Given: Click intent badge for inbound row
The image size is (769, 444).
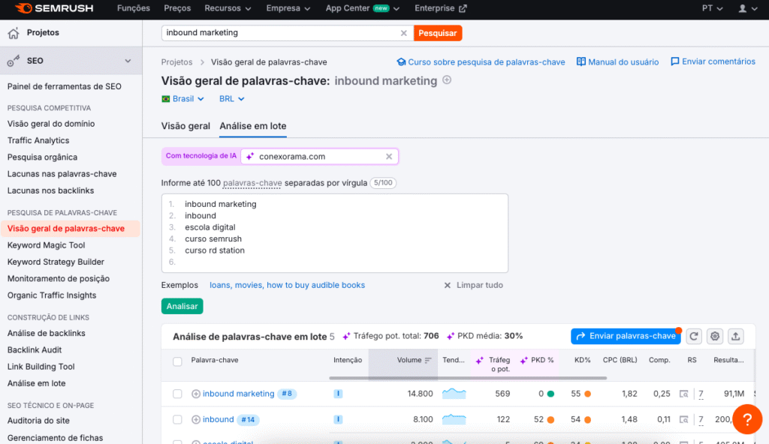Looking at the screenshot, I should (338, 419).
